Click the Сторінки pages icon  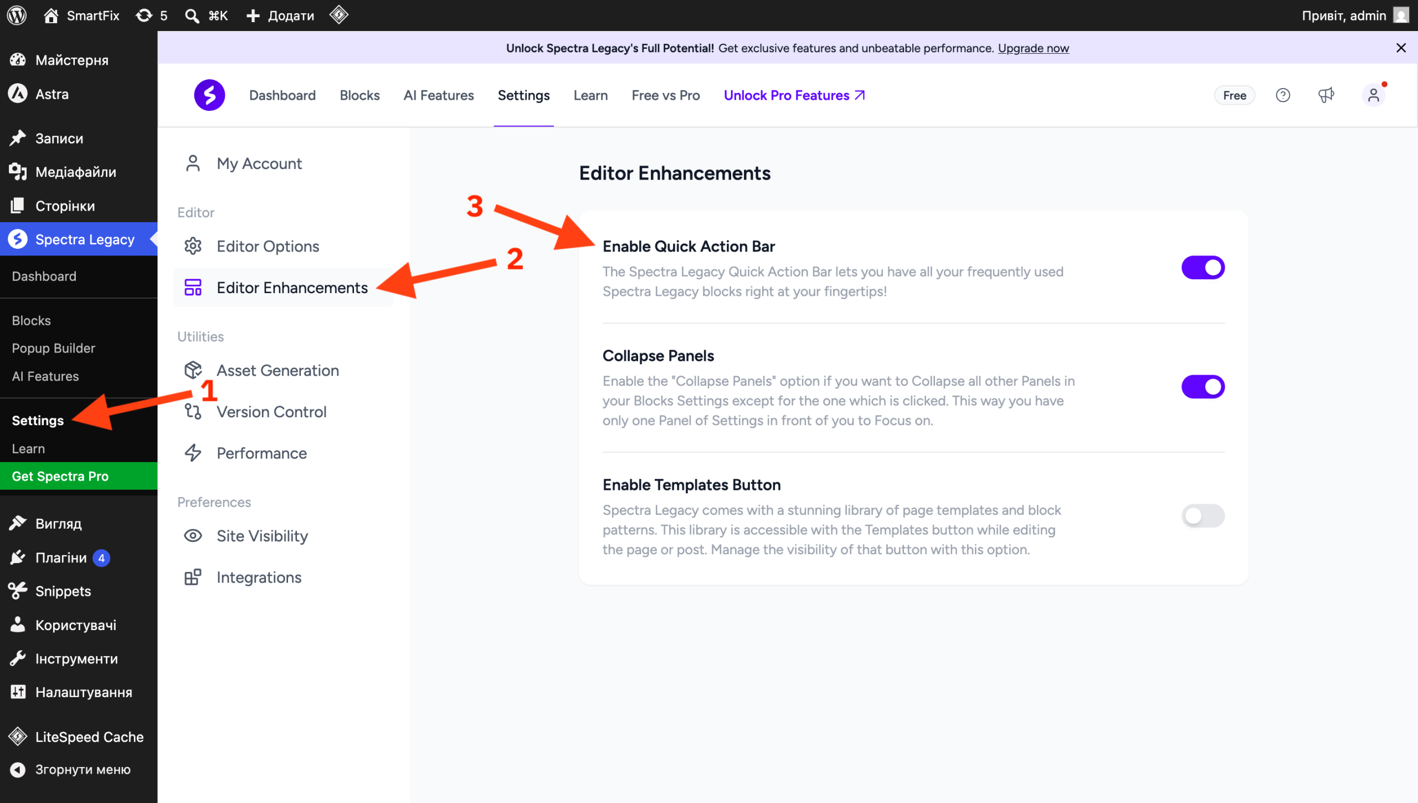pos(18,206)
